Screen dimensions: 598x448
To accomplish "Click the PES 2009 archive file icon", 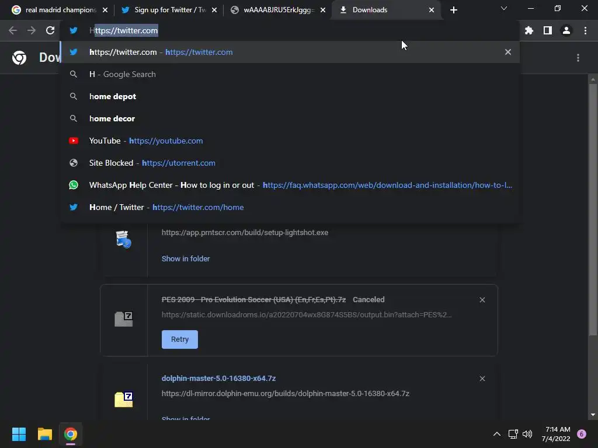I will pos(124,319).
